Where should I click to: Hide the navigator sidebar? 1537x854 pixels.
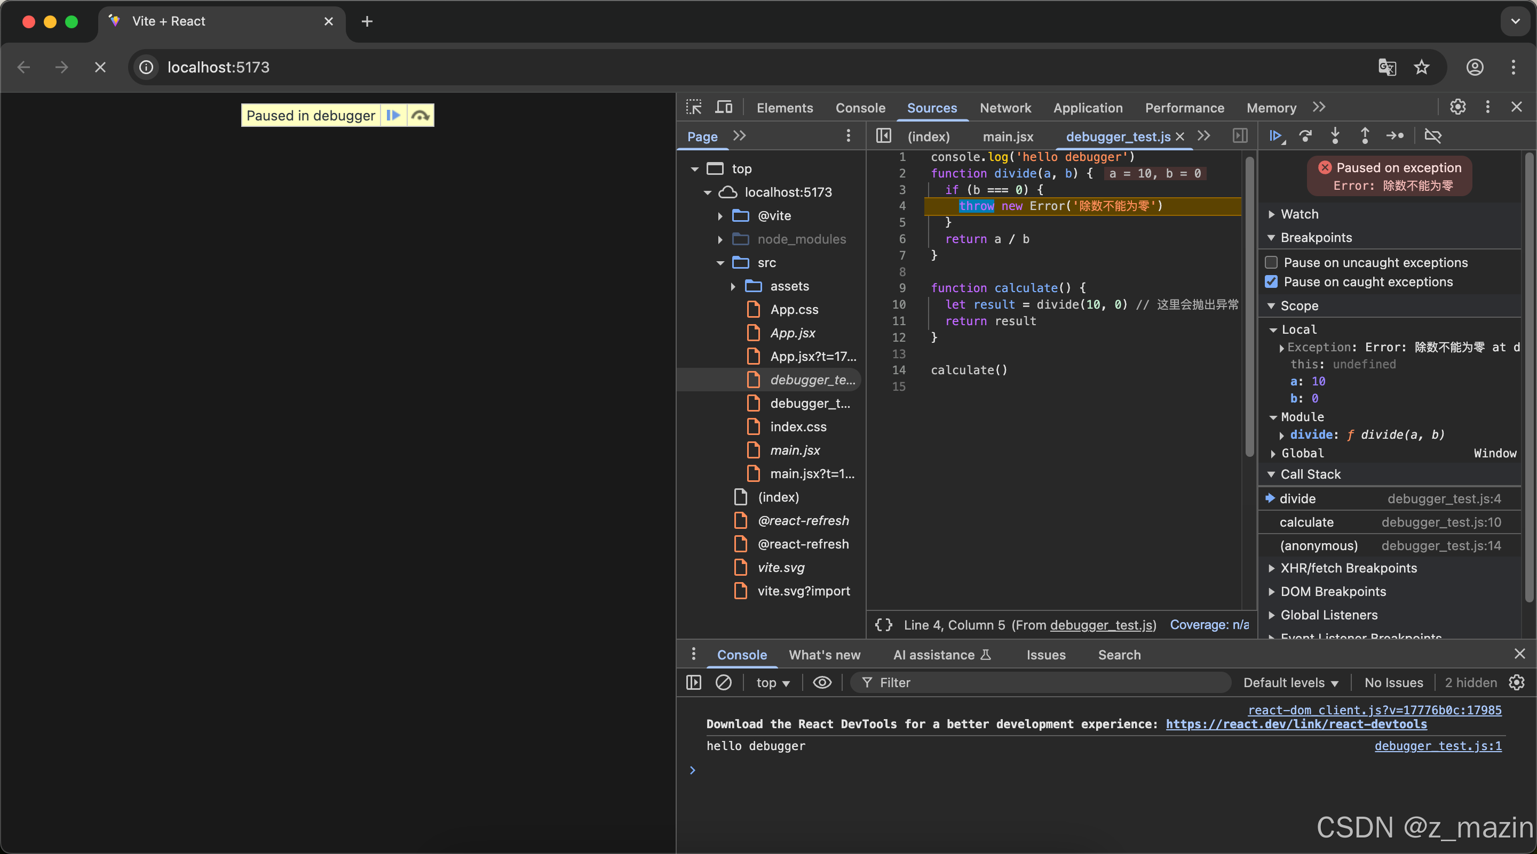pyautogui.click(x=884, y=136)
